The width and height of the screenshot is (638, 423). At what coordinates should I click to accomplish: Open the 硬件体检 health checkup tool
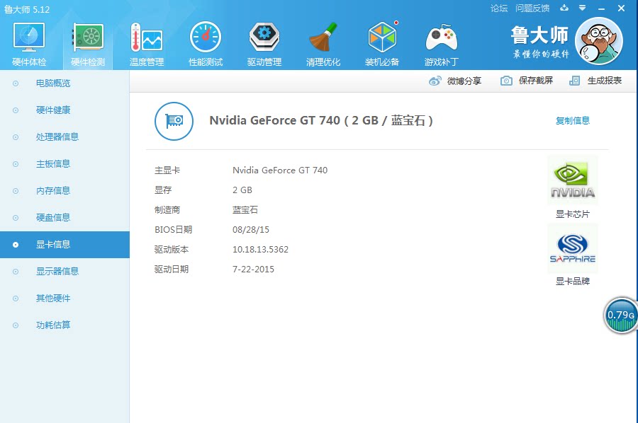click(28, 40)
